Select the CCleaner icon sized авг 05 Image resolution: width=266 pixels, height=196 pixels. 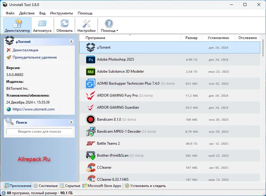pos(91,167)
